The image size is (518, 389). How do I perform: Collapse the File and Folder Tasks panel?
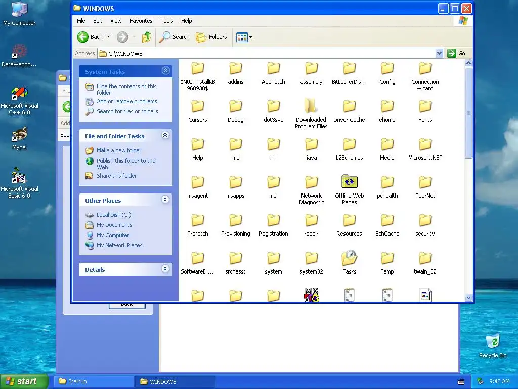165,135
